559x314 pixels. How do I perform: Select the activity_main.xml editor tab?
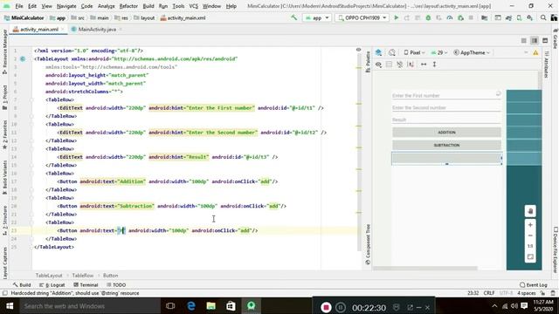(38, 29)
